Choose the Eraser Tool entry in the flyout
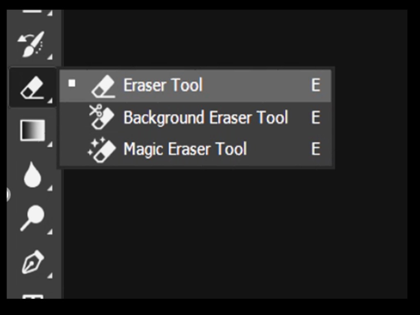This screenshot has width=420, height=315. (163, 85)
